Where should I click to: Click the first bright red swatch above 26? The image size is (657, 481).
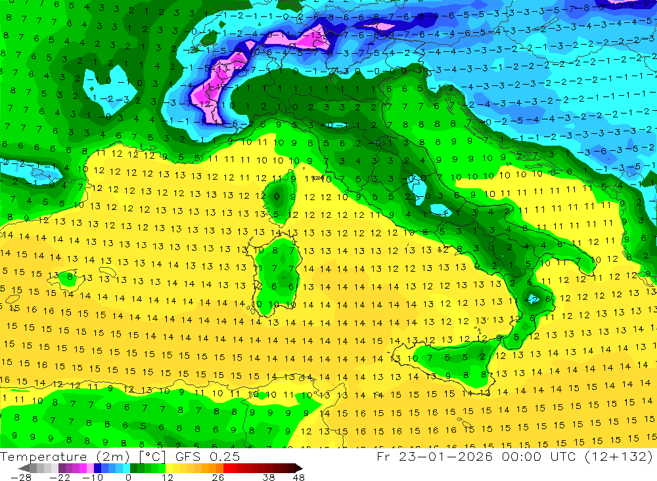227,468
